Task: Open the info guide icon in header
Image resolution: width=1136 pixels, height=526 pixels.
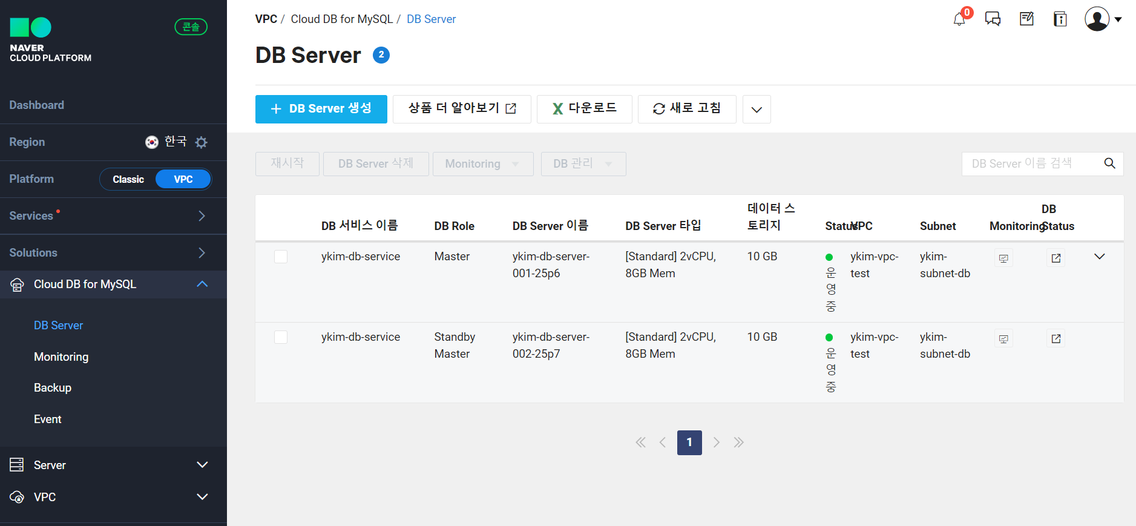Action: (1060, 19)
